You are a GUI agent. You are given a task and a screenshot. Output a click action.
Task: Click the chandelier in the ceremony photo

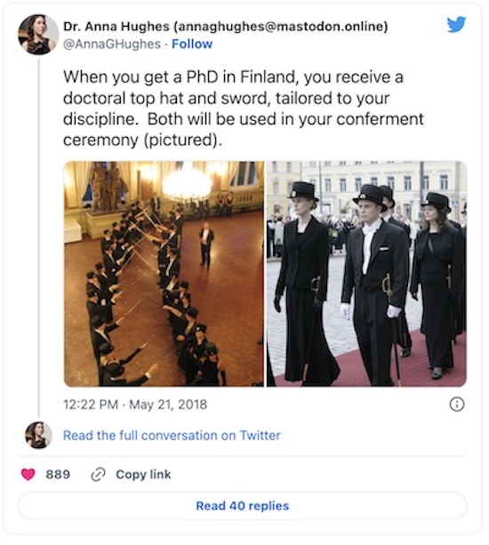(x=187, y=183)
